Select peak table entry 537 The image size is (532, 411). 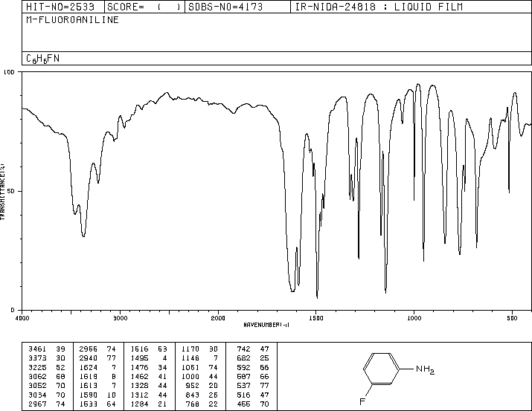click(253, 386)
